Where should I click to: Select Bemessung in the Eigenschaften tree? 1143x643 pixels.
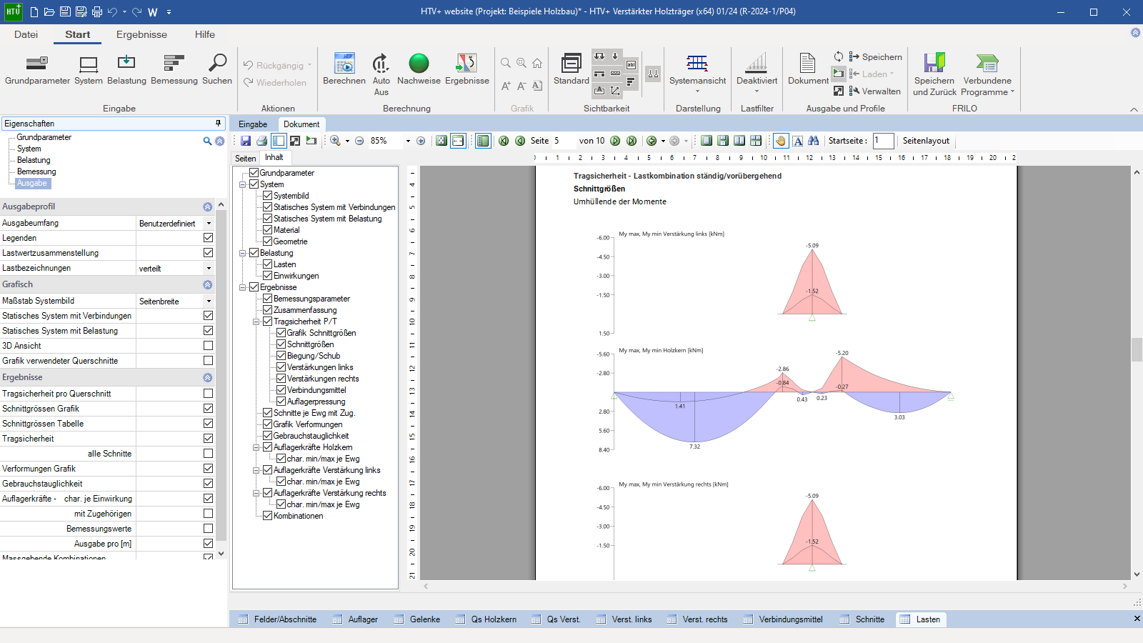tap(36, 171)
